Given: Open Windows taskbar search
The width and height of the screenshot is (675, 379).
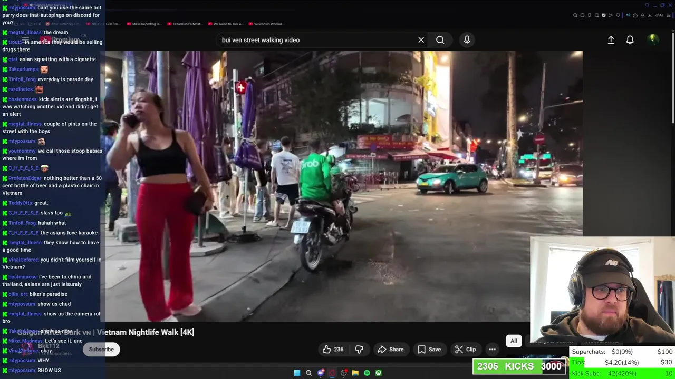Looking at the screenshot, I should pyautogui.click(x=308, y=373).
